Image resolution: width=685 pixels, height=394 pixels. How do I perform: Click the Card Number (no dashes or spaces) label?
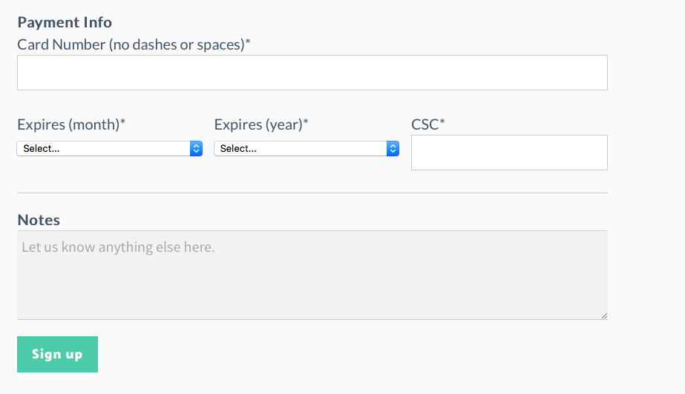tap(134, 44)
